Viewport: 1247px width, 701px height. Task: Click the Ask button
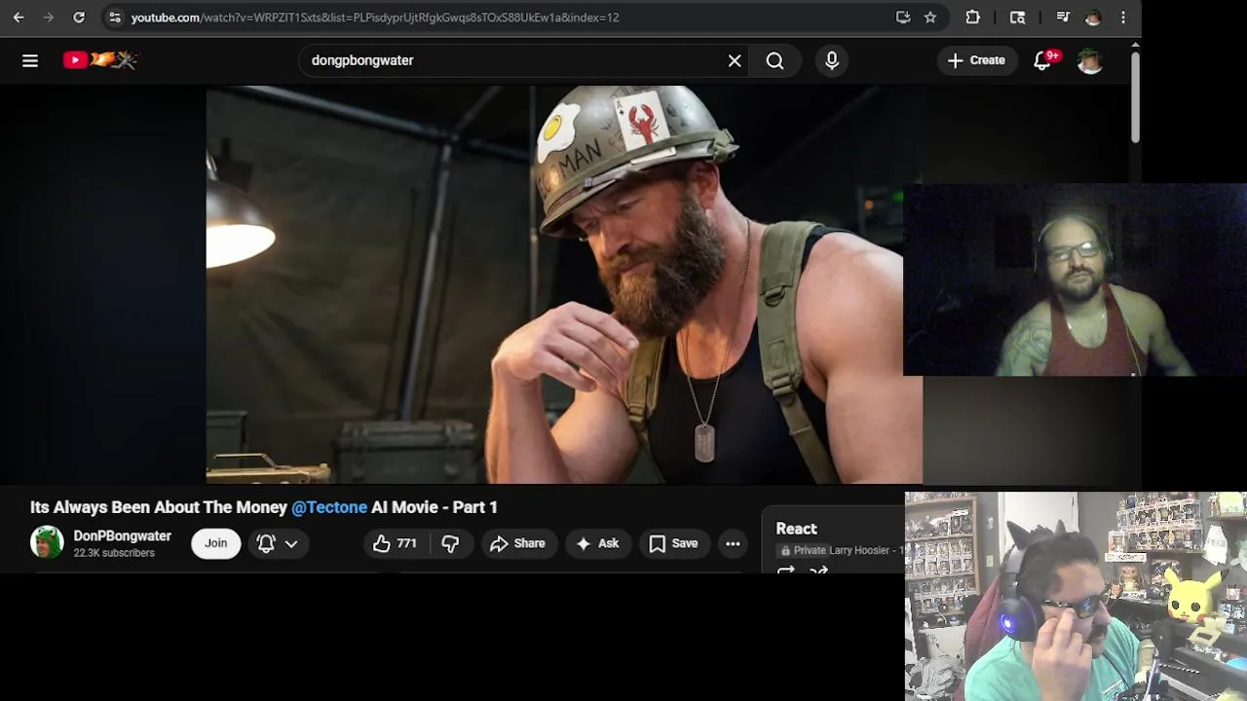coord(598,543)
